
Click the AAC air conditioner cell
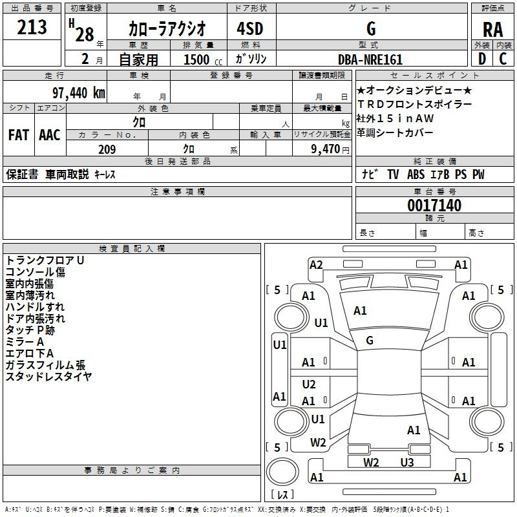(x=50, y=134)
